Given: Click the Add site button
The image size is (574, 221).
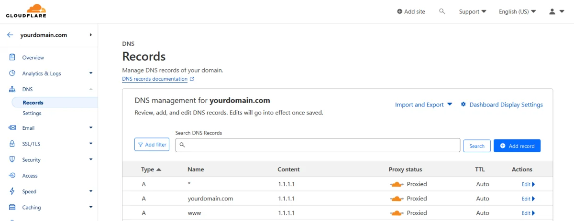Looking at the screenshot, I should [411, 11].
